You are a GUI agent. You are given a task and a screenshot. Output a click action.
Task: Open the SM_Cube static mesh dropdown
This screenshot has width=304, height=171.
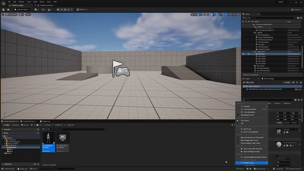[290, 130]
